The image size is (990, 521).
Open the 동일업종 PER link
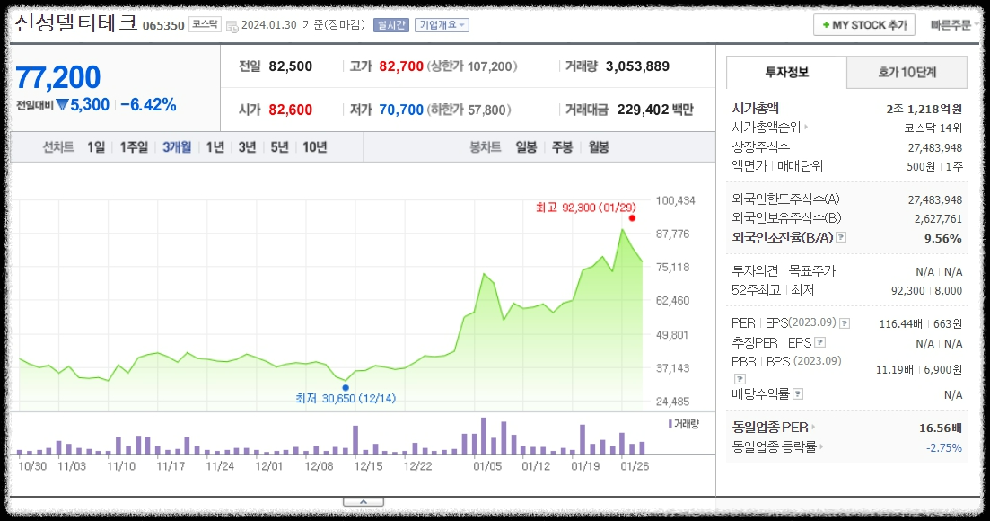click(774, 428)
